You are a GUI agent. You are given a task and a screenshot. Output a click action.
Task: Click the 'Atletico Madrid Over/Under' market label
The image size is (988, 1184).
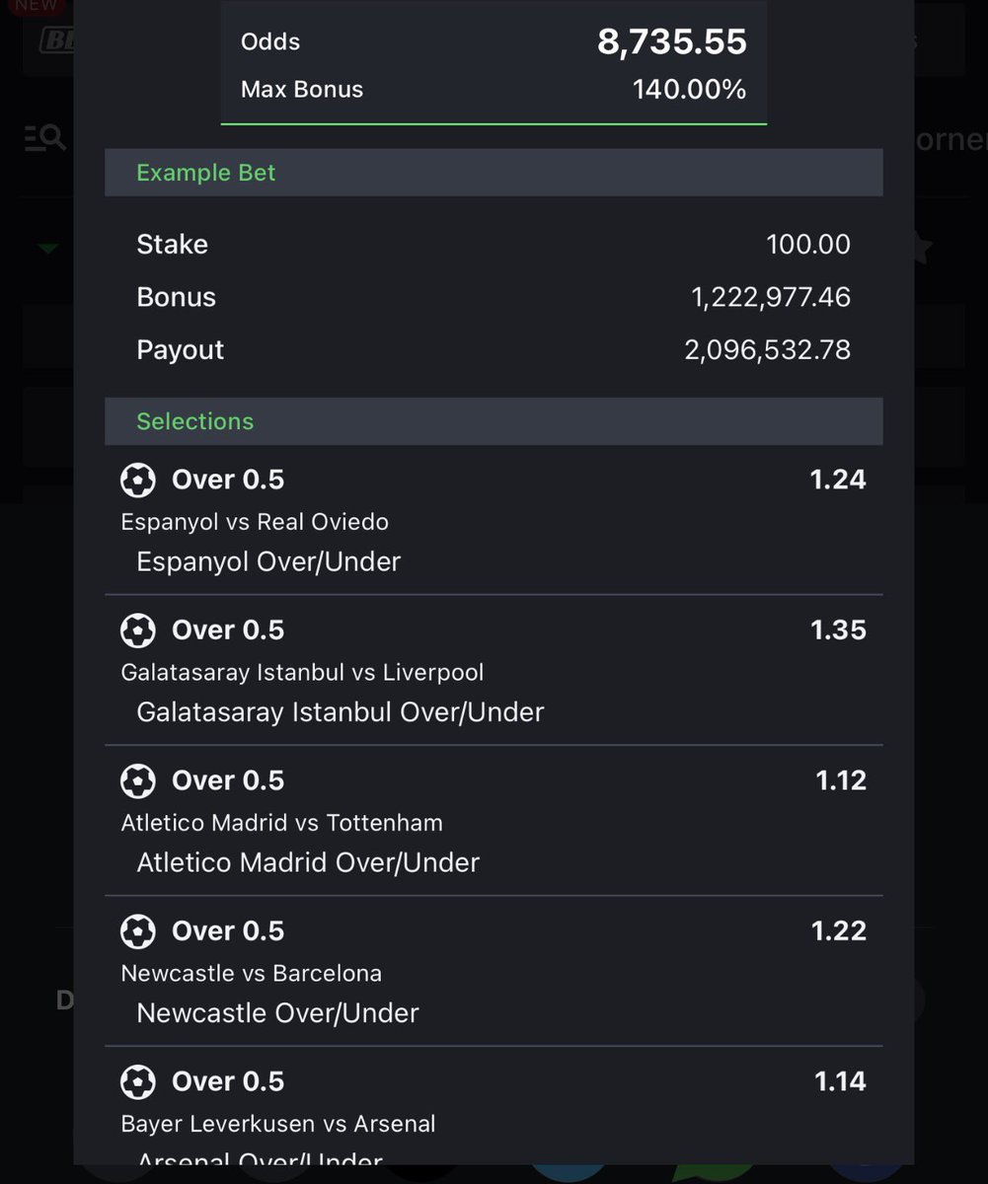point(308,862)
